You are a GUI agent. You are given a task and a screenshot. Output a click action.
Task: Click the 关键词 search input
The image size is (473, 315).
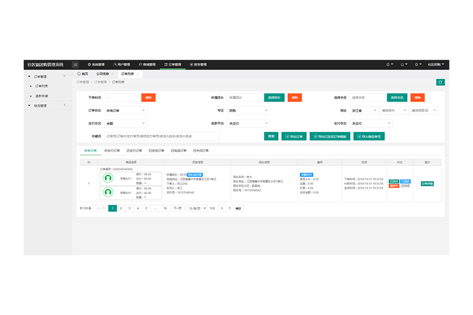pyautogui.click(x=162, y=136)
